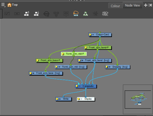Select the Drawing [tvg] node
The height and width of the screenshot is (116, 153).
click(118, 67)
